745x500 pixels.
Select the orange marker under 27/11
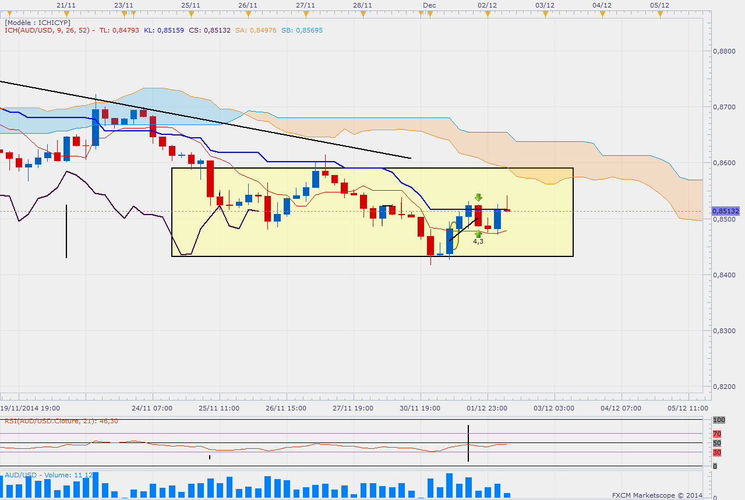point(305,13)
